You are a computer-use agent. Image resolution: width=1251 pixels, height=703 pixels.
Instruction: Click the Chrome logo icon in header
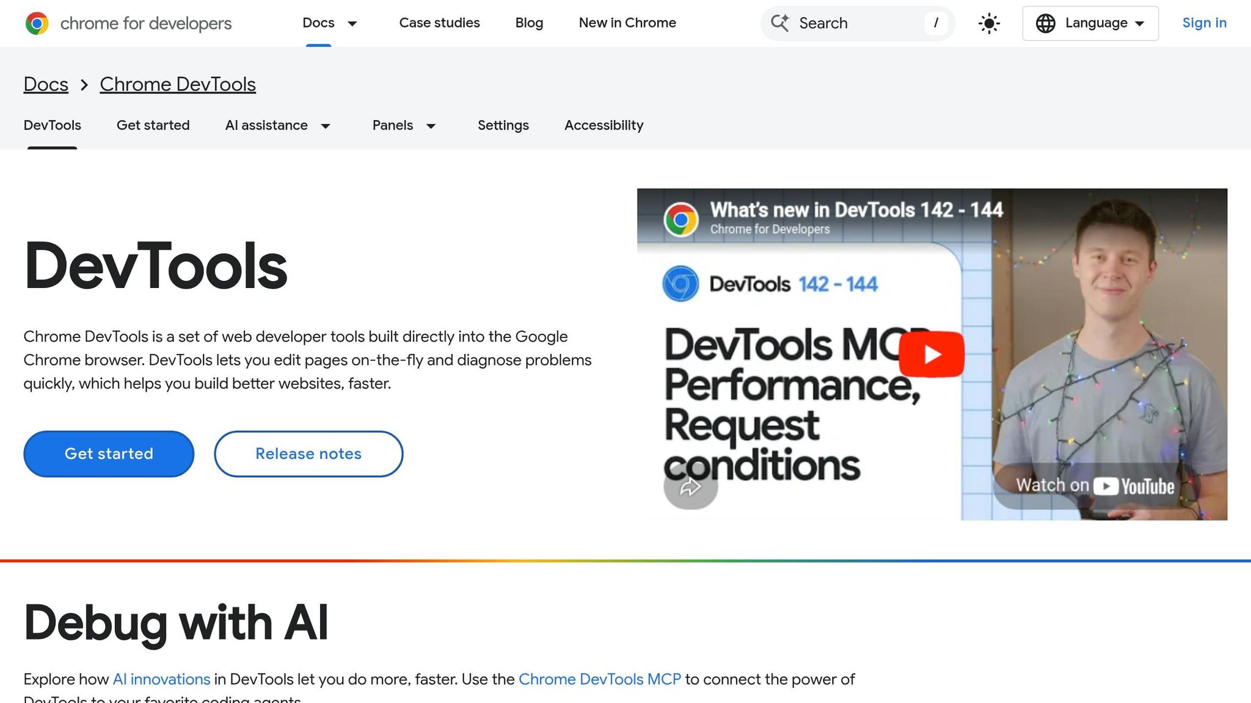(x=37, y=23)
